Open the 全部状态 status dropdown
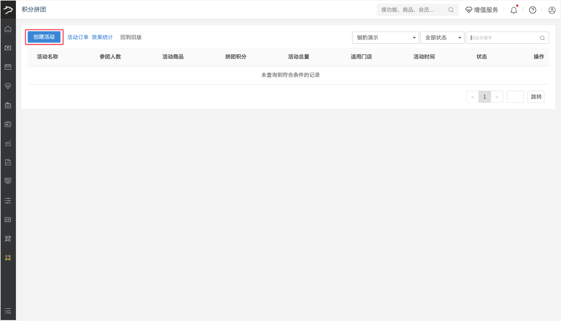This screenshot has width=561, height=321. click(442, 38)
